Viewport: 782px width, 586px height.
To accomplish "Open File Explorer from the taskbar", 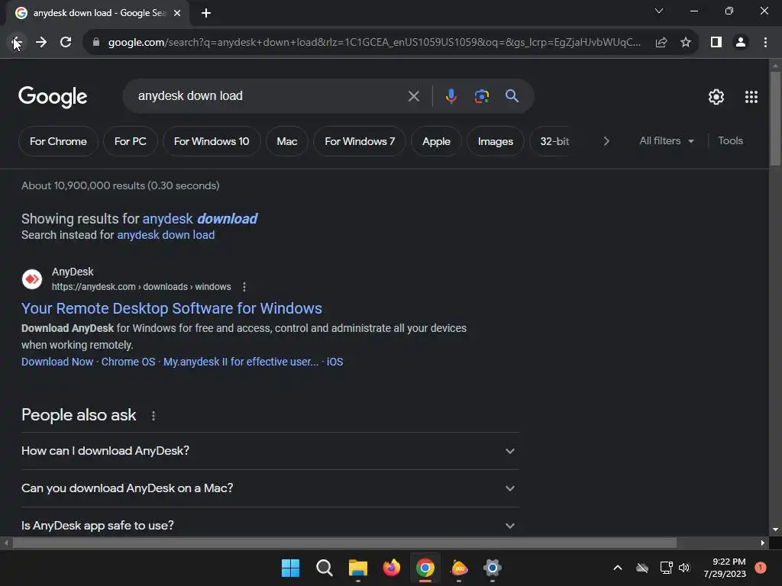I will tap(358, 568).
